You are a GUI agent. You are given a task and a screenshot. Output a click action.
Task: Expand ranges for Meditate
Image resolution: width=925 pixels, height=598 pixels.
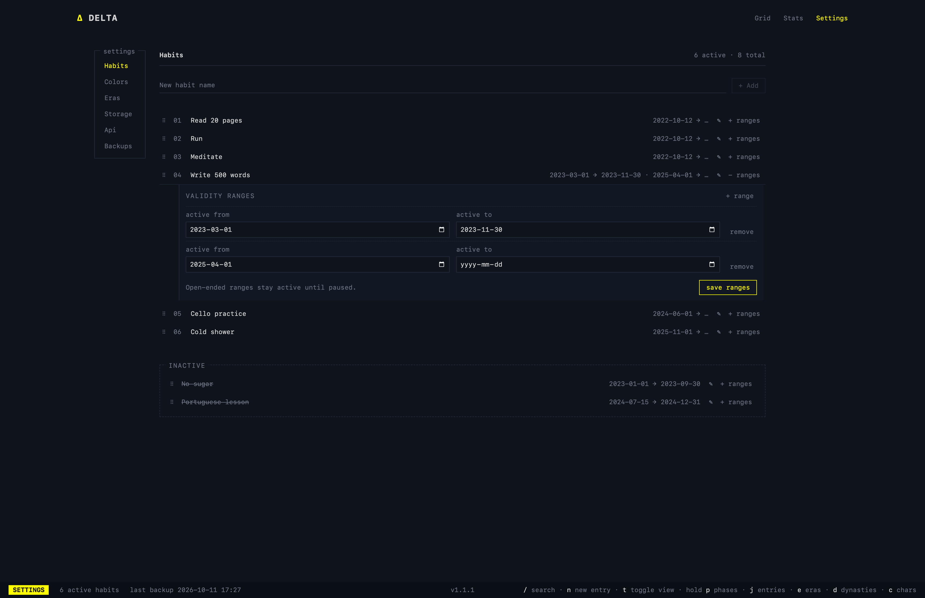pos(744,157)
